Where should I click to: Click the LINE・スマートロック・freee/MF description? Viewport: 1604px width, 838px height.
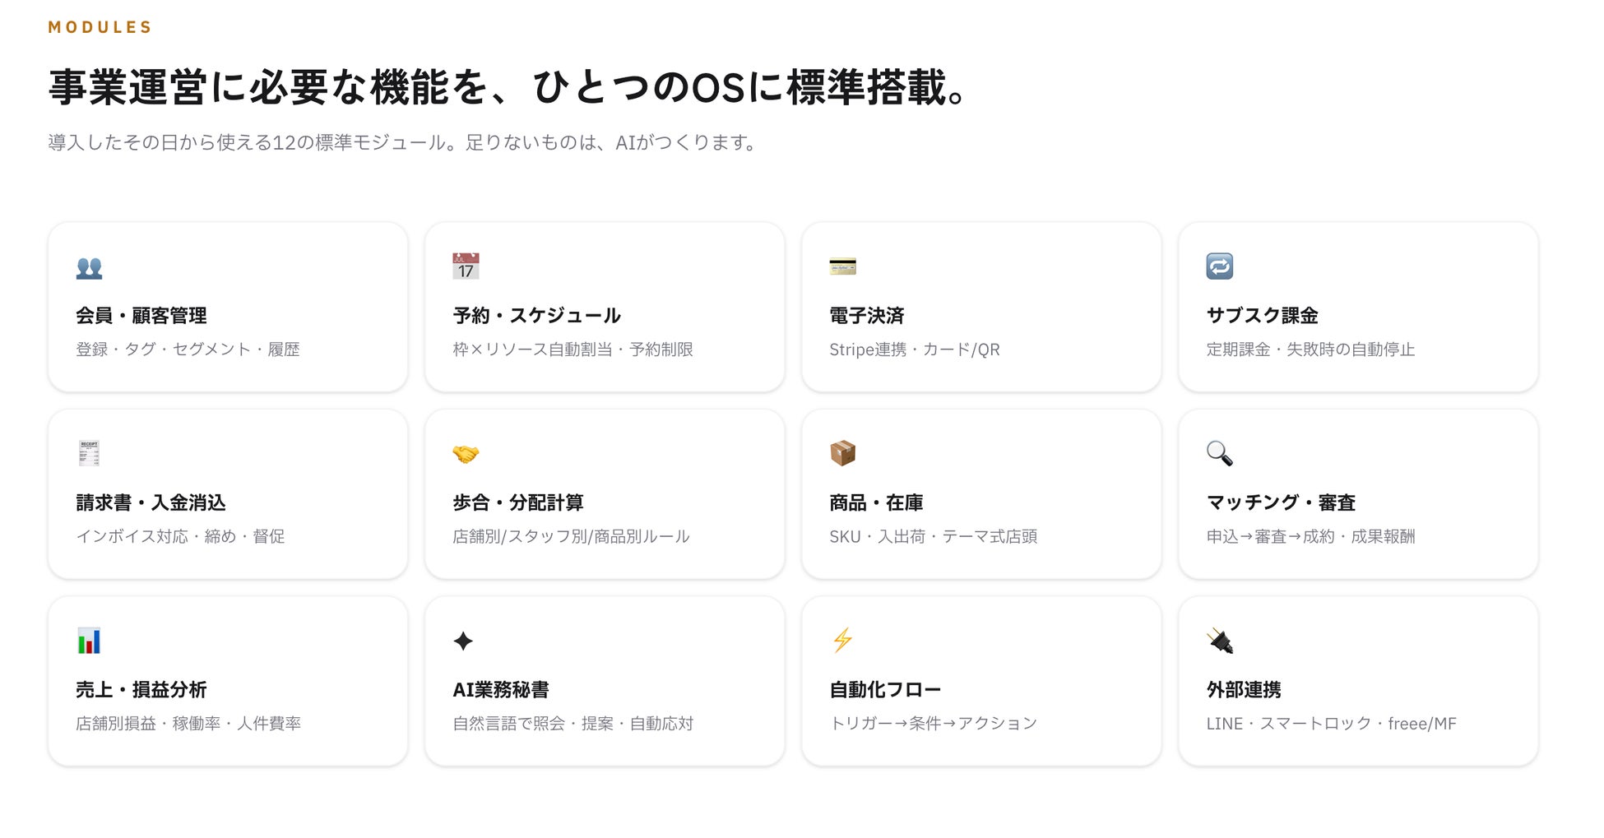click(1331, 724)
